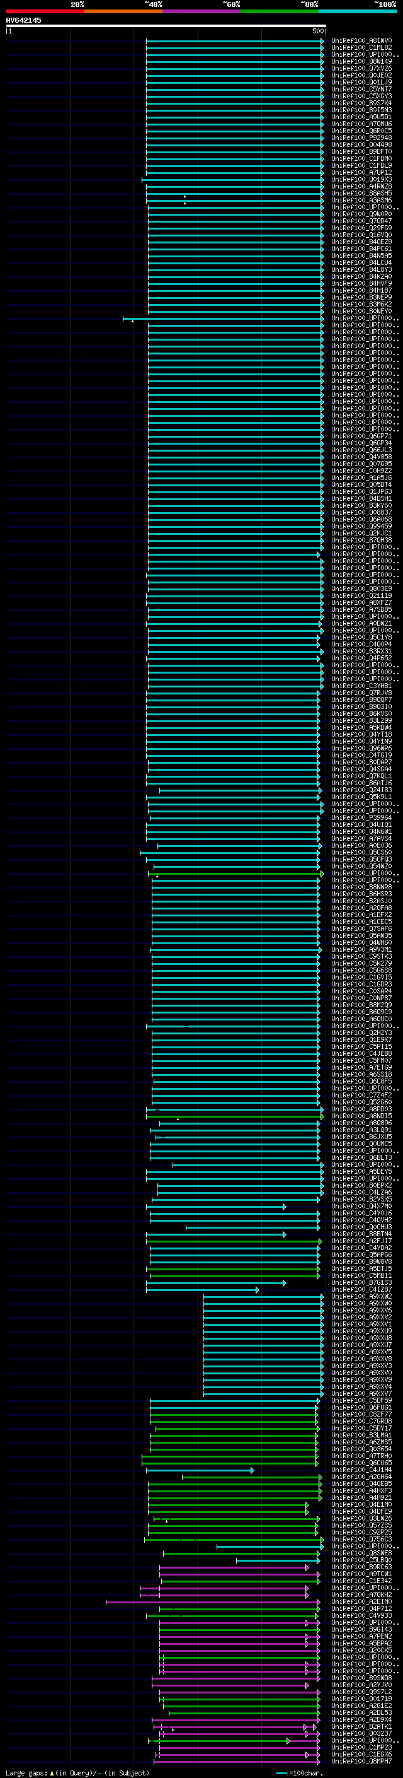This screenshot has height=1778, width=403.
Task: Click the red 20% identity legend segment
Action: coord(45,11)
